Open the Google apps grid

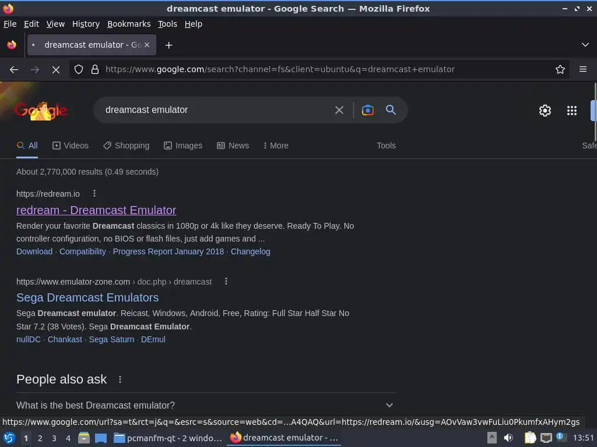571,111
